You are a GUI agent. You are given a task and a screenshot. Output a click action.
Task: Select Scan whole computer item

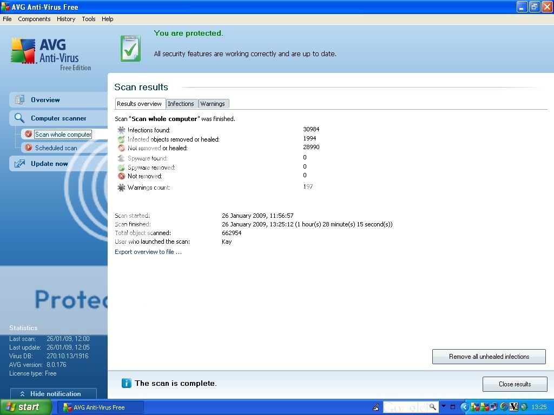click(x=63, y=135)
